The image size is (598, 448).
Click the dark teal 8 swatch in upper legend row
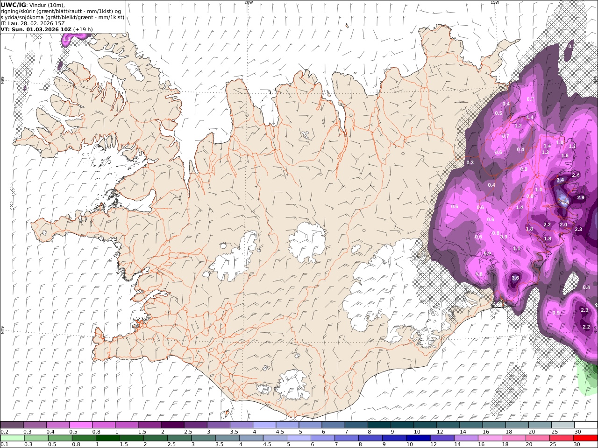coord(379,425)
